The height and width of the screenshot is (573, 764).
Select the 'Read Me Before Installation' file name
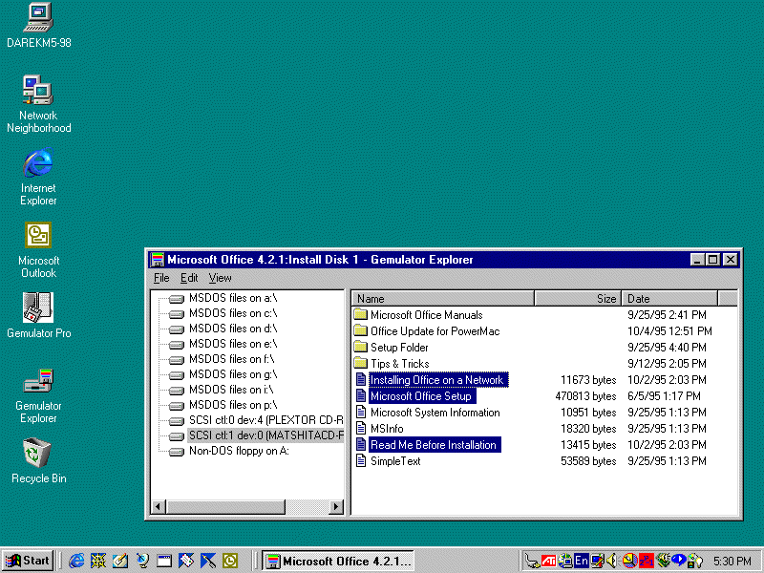(434, 444)
